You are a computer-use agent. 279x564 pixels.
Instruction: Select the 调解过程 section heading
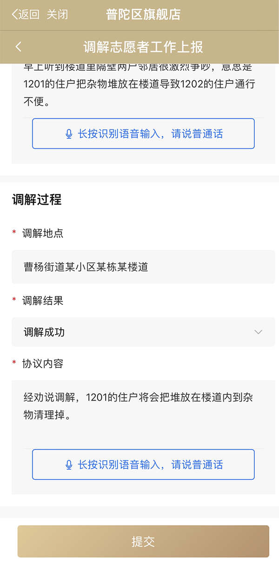(x=37, y=200)
